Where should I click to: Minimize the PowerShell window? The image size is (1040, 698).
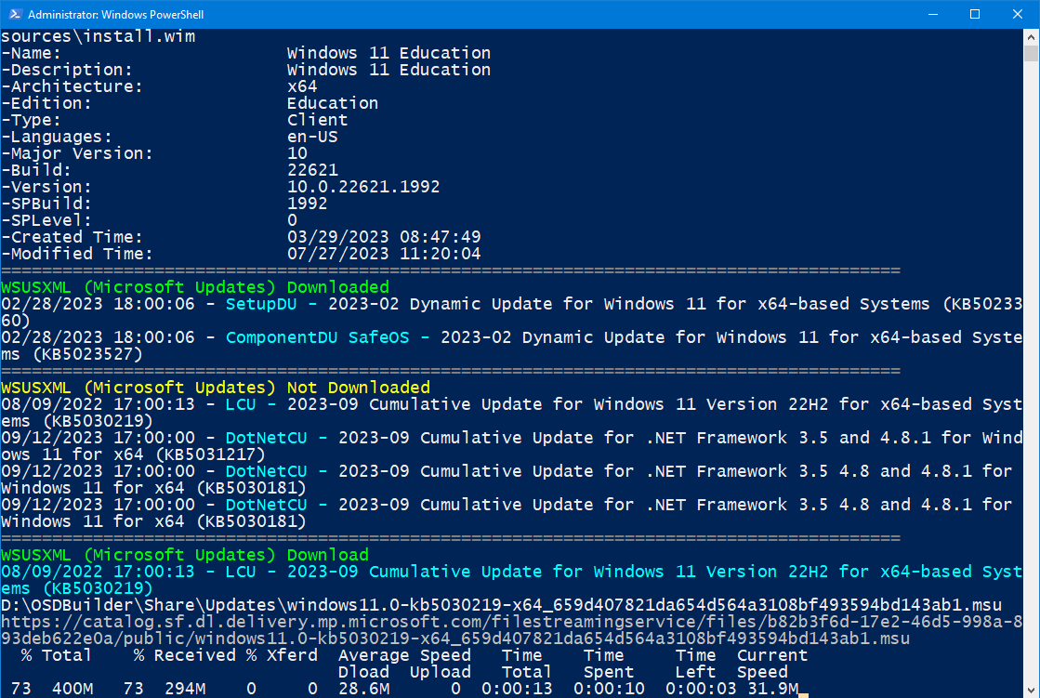[932, 14]
